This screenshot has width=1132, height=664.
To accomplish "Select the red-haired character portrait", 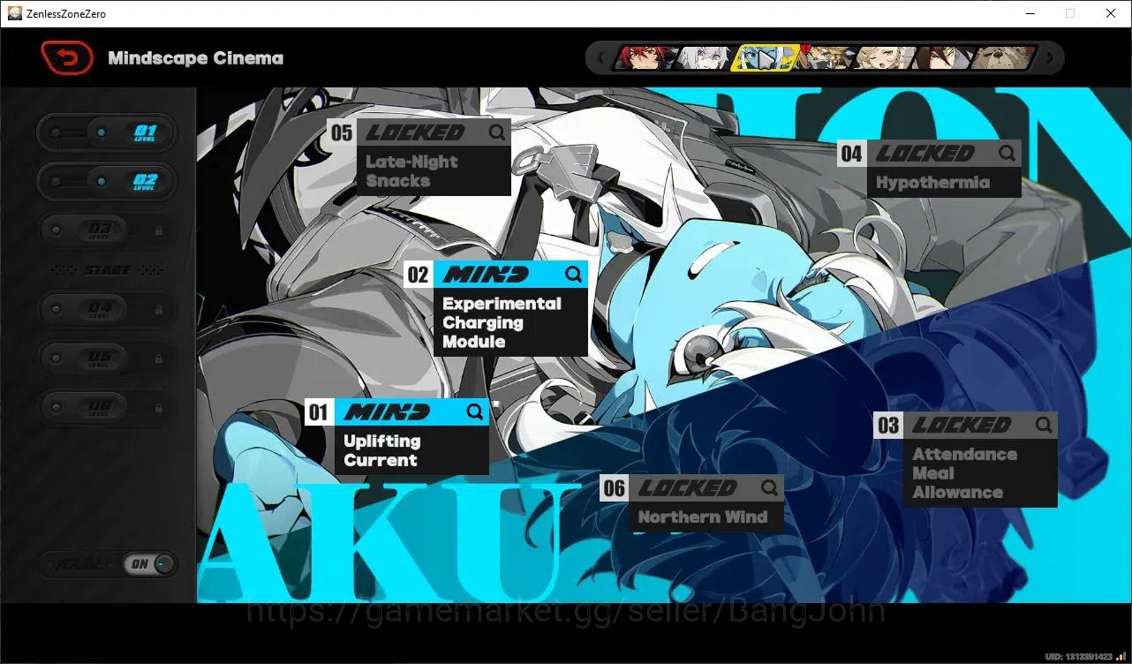I will 645,58.
